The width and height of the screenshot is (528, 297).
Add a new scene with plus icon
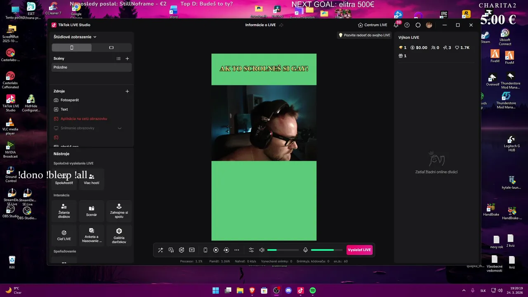tap(127, 59)
